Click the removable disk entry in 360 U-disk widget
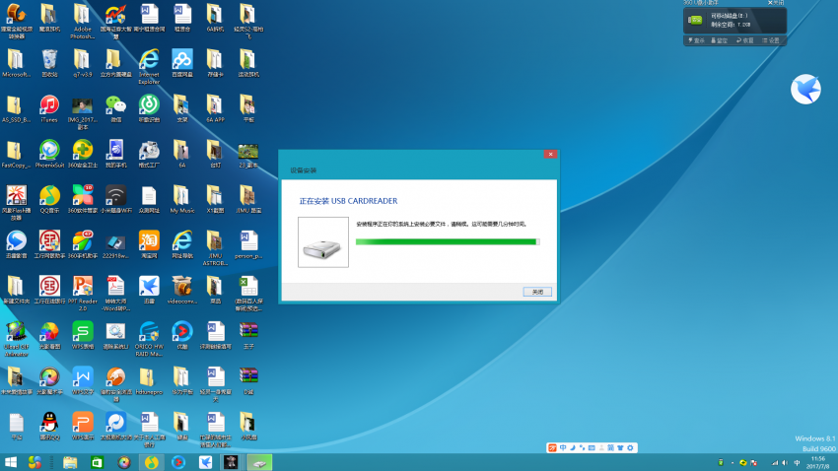Viewport: 838px width, 471px height. coord(734,21)
